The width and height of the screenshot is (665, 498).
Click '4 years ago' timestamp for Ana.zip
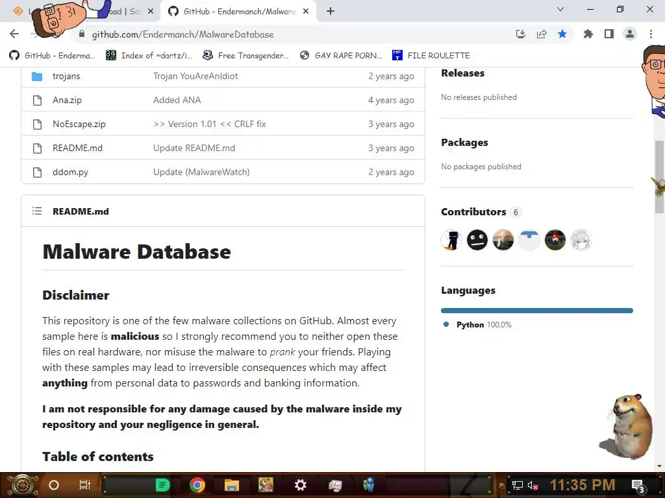391,101
